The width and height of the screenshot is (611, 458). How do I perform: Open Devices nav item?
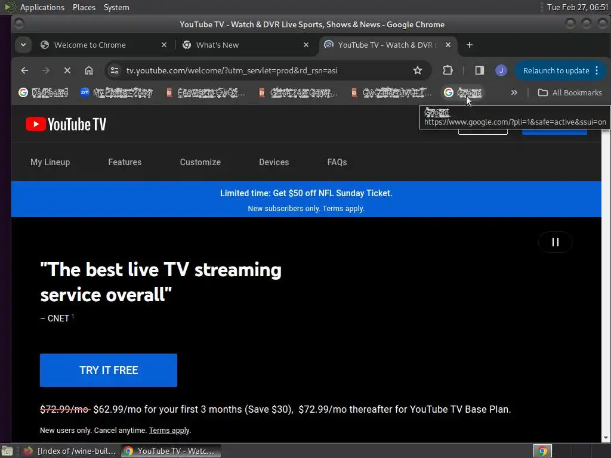(x=274, y=162)
